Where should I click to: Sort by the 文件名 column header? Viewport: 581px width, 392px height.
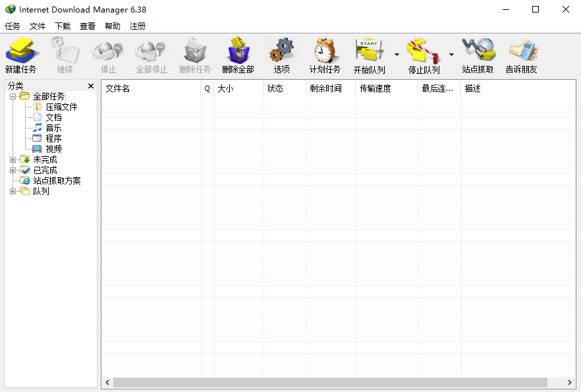(x=152, y=88)
